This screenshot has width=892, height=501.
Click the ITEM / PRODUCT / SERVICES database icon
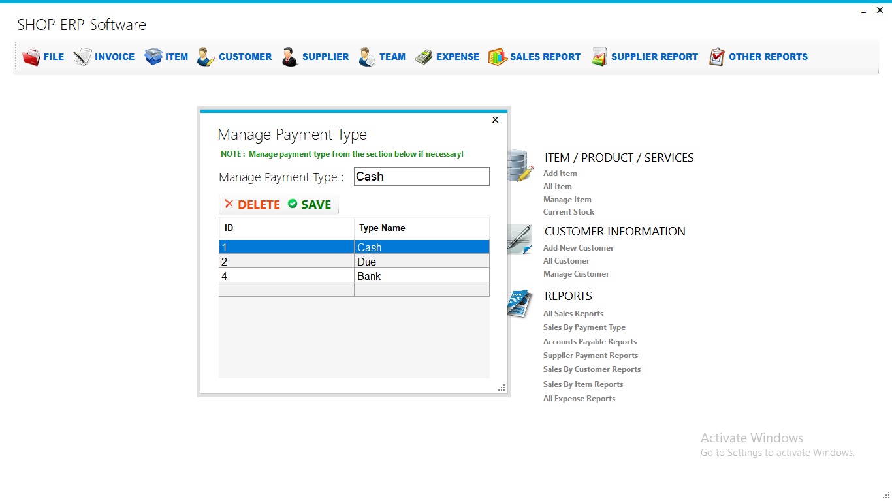pos(520,164)
